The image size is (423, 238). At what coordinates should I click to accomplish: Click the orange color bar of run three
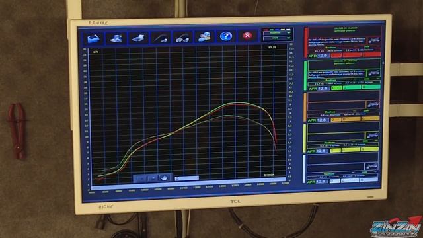[x=305, y=107]
